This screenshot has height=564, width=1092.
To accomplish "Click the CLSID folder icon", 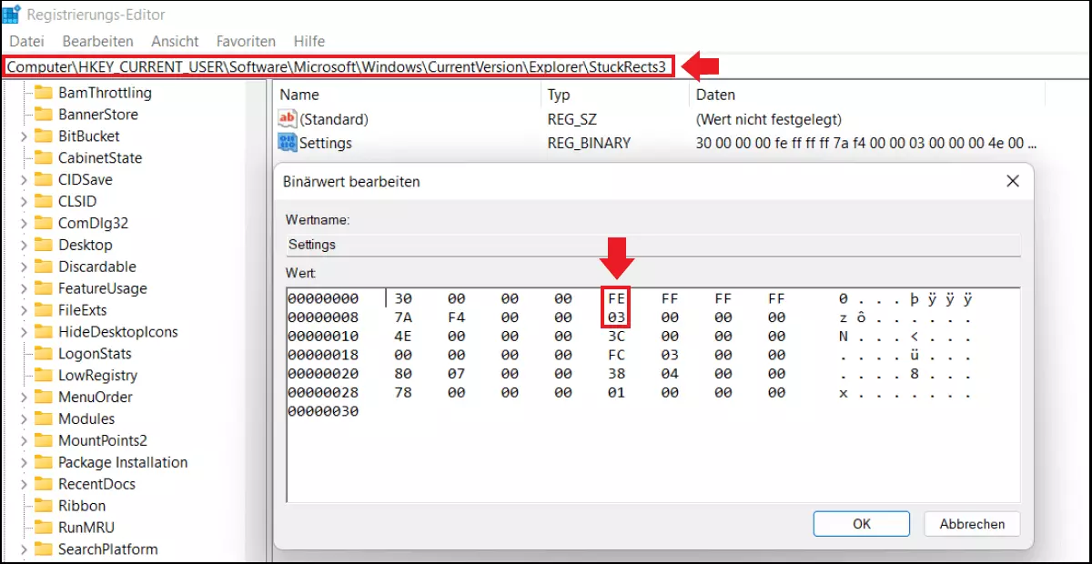I will point(44,202).
